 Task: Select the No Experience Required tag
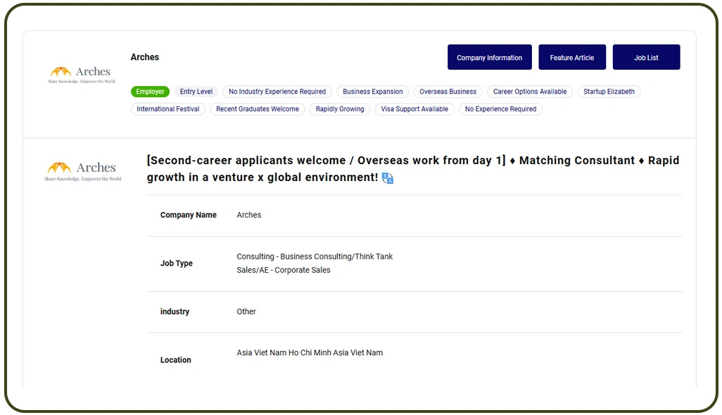click(500, 109)
